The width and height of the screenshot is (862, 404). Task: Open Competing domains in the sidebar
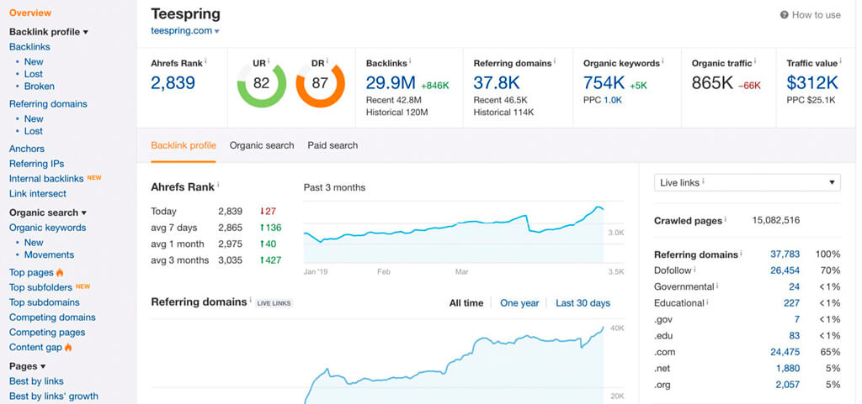[x=52, y=317]
